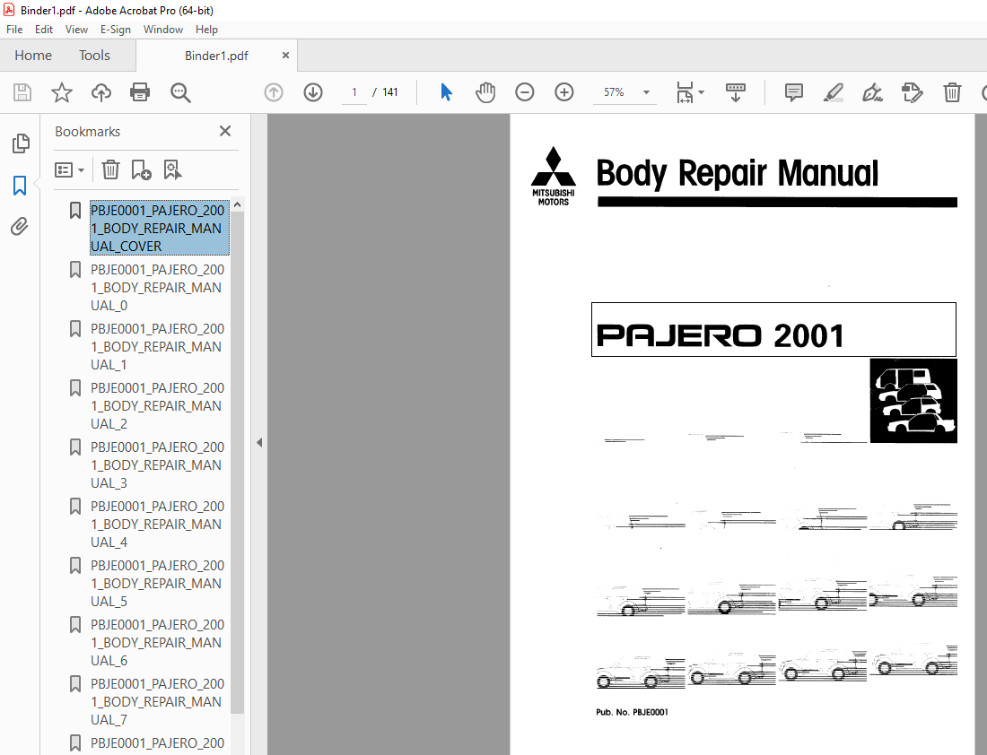Open the E-Sign menu

(115, 30)
